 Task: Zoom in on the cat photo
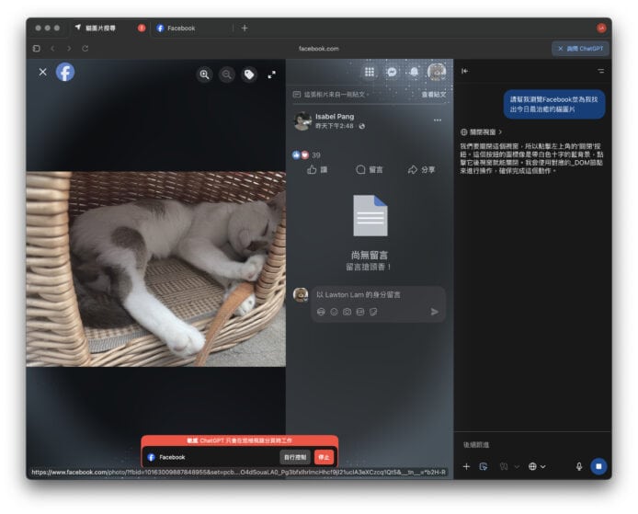(204, 74)
